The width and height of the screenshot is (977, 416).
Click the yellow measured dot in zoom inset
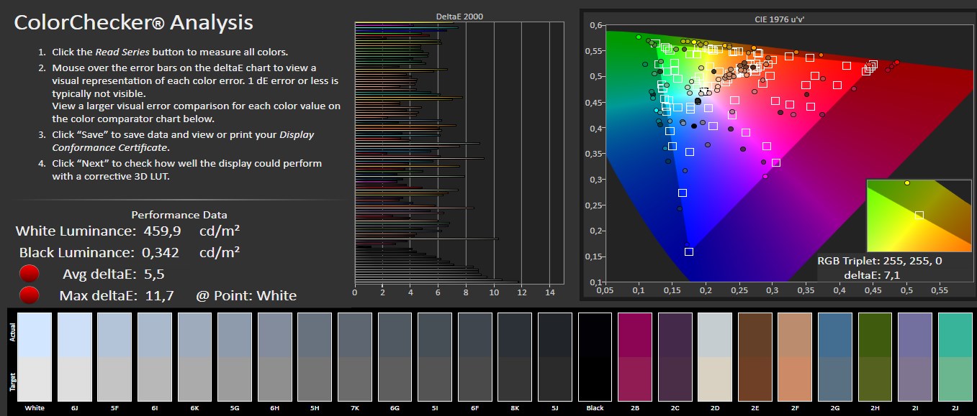click(x=907, y=183)
